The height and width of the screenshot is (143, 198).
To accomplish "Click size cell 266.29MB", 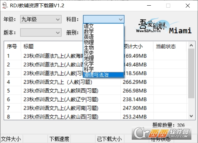I will point(135,82).
